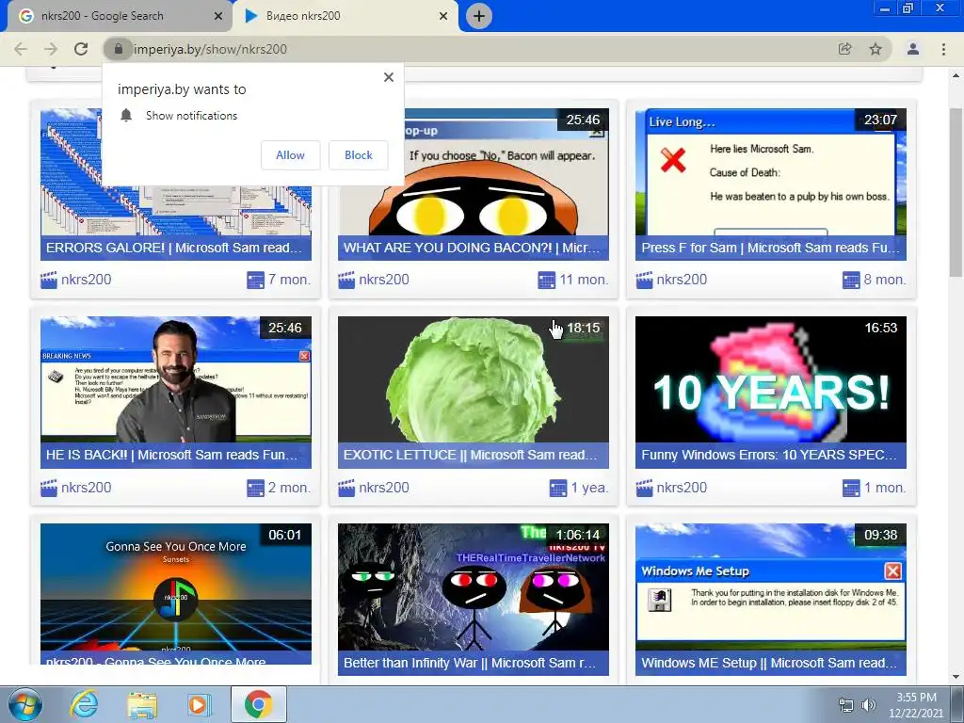
Task: Open Better than Infinity War video title
Action: pos(470,663)
